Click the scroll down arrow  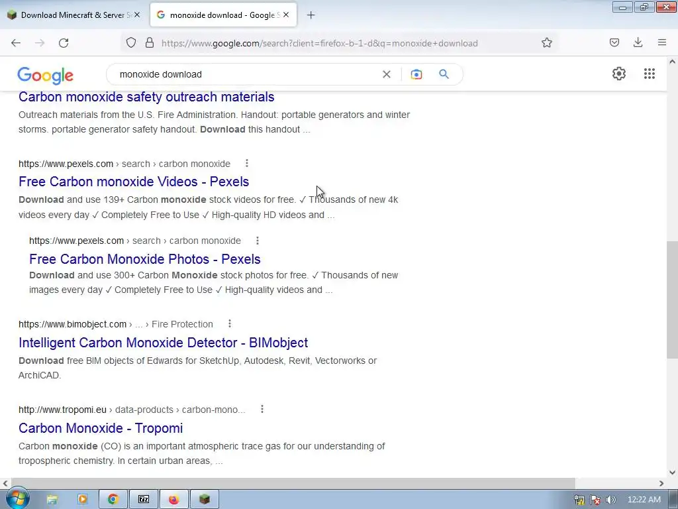coord(672,473)
